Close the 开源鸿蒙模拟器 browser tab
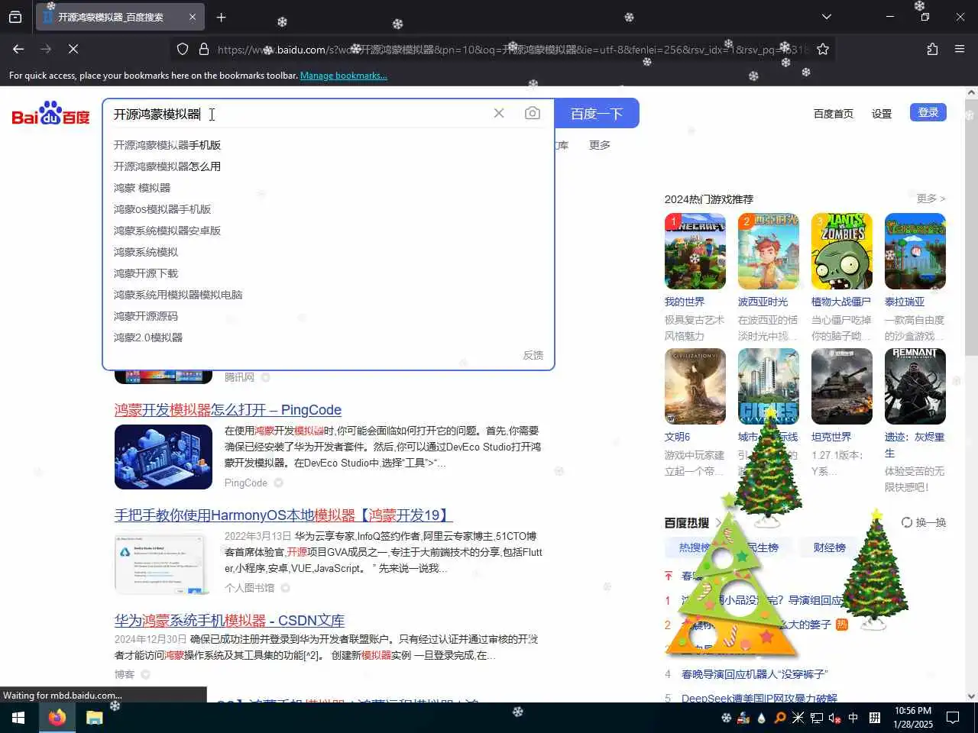 (x=192, y=17)
